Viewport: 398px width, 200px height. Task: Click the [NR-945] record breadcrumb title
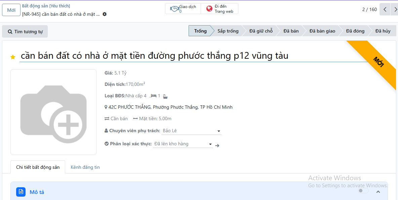pos(61,14)
